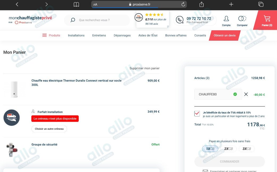Click the water heater product thumbnail

[14, 89]
